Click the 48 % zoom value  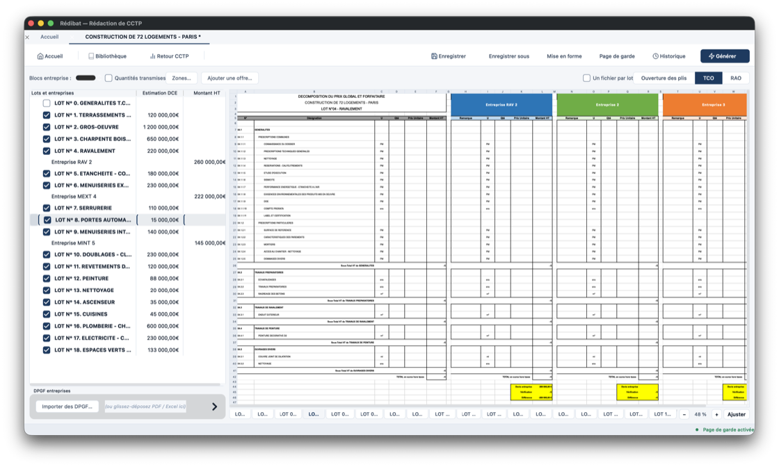700,414
